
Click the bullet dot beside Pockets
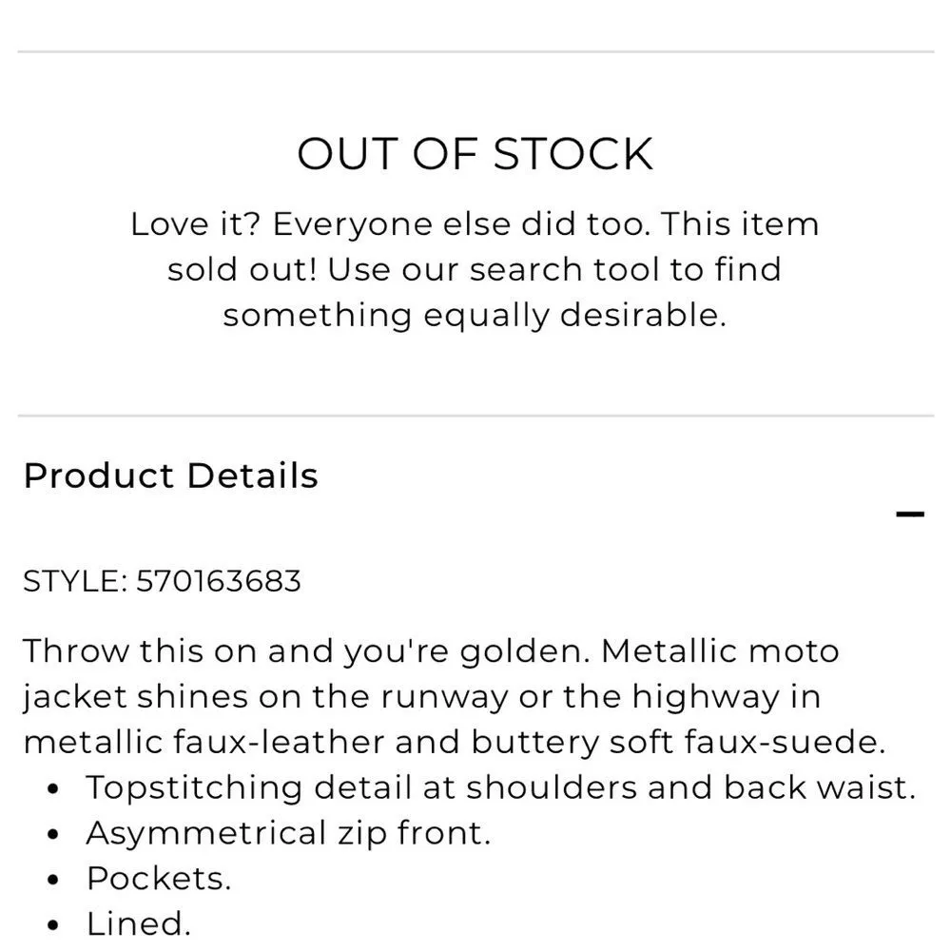point(55,880)
